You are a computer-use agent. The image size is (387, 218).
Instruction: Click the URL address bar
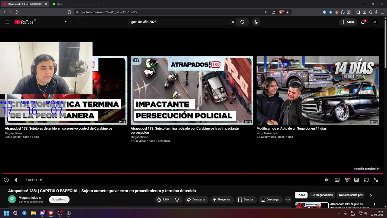(x=169, y=12)
